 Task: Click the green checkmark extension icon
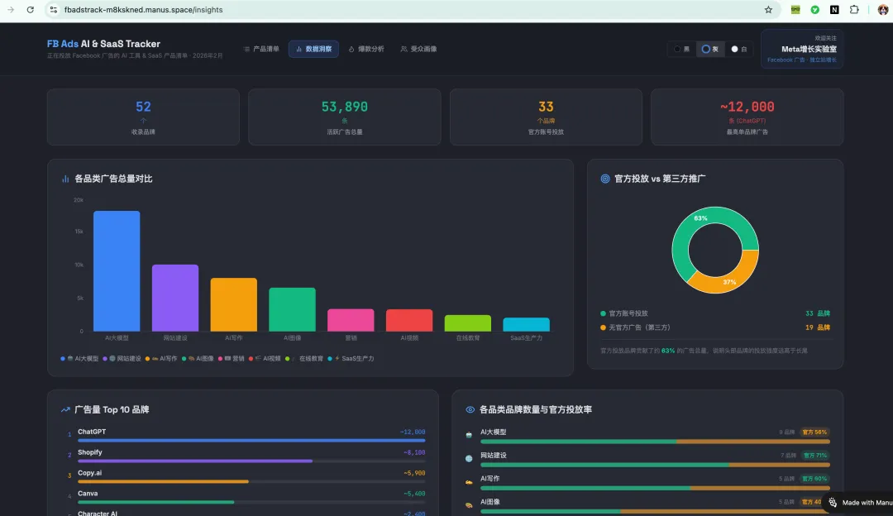(815, 10)
